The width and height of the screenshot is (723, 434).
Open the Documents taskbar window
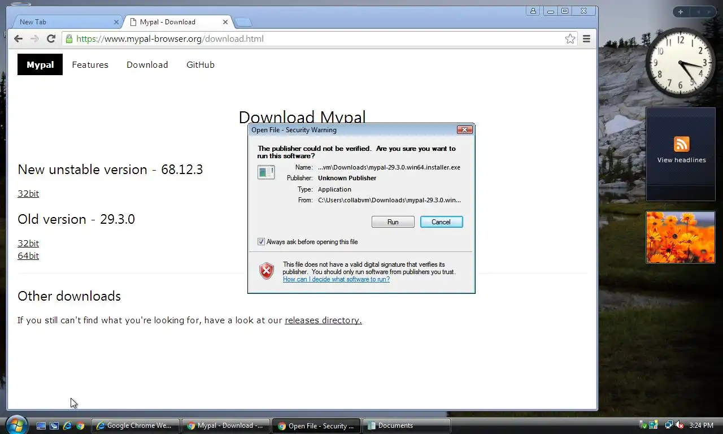pyautogui.click(x=407, y=426)
